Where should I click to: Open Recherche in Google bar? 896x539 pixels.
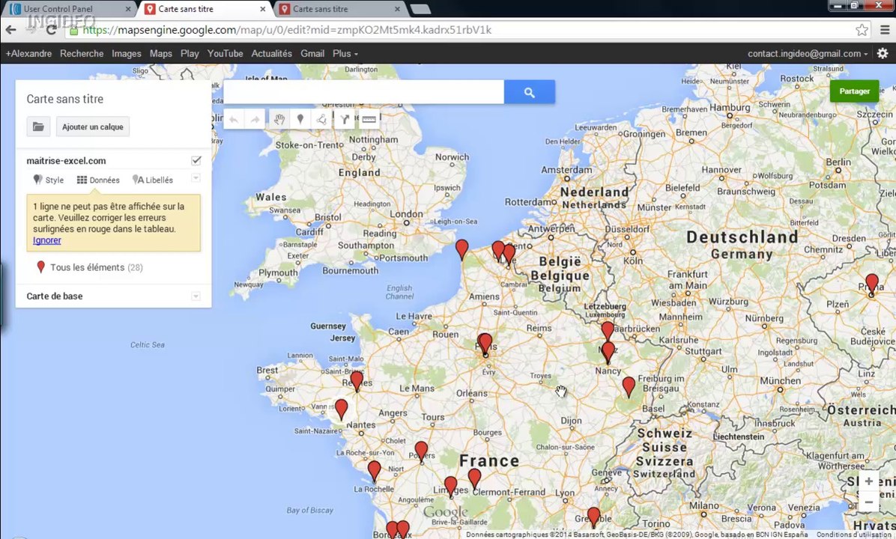pyautogui.click(x=82, y=53)
